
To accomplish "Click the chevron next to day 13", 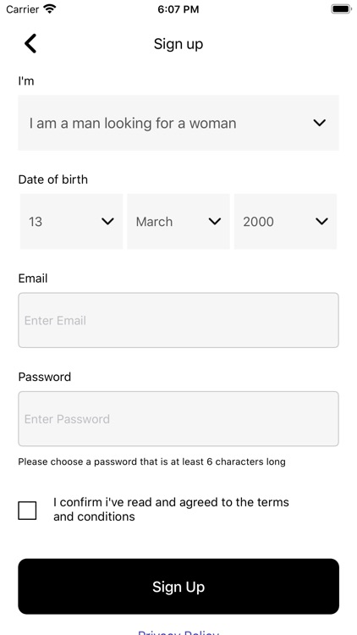I will pos(107,221).
